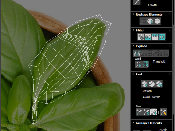Click the Stitch Custom icon with gear
The width and height of the screenshot is (175, 131).
(x=141, y=37)
